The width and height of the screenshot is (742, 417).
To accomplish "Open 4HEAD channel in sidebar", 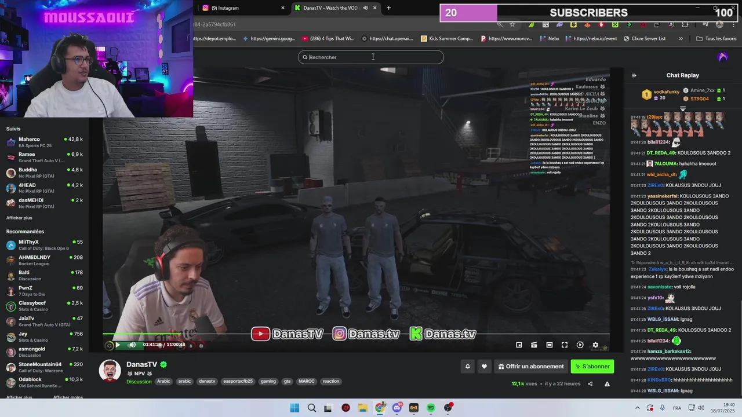I will [44, 188].
